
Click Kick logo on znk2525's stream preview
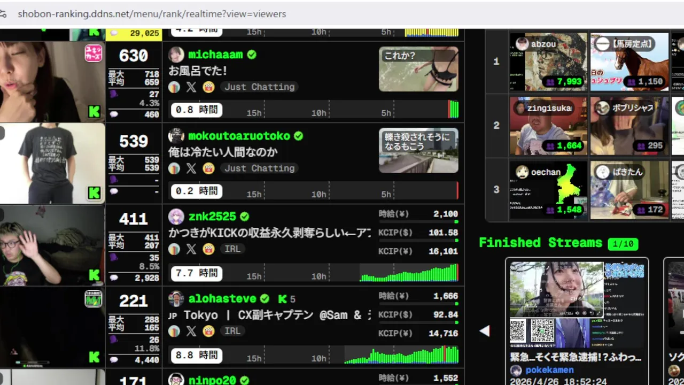pos(95,275)
